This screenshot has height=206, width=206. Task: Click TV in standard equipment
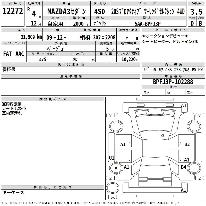154,70
